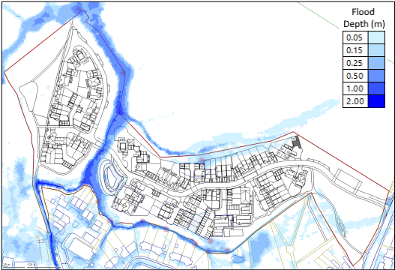Click the "Flood Depth (m)" legend title
This screenshot has height=270, width=395.
tap(364, 18)
